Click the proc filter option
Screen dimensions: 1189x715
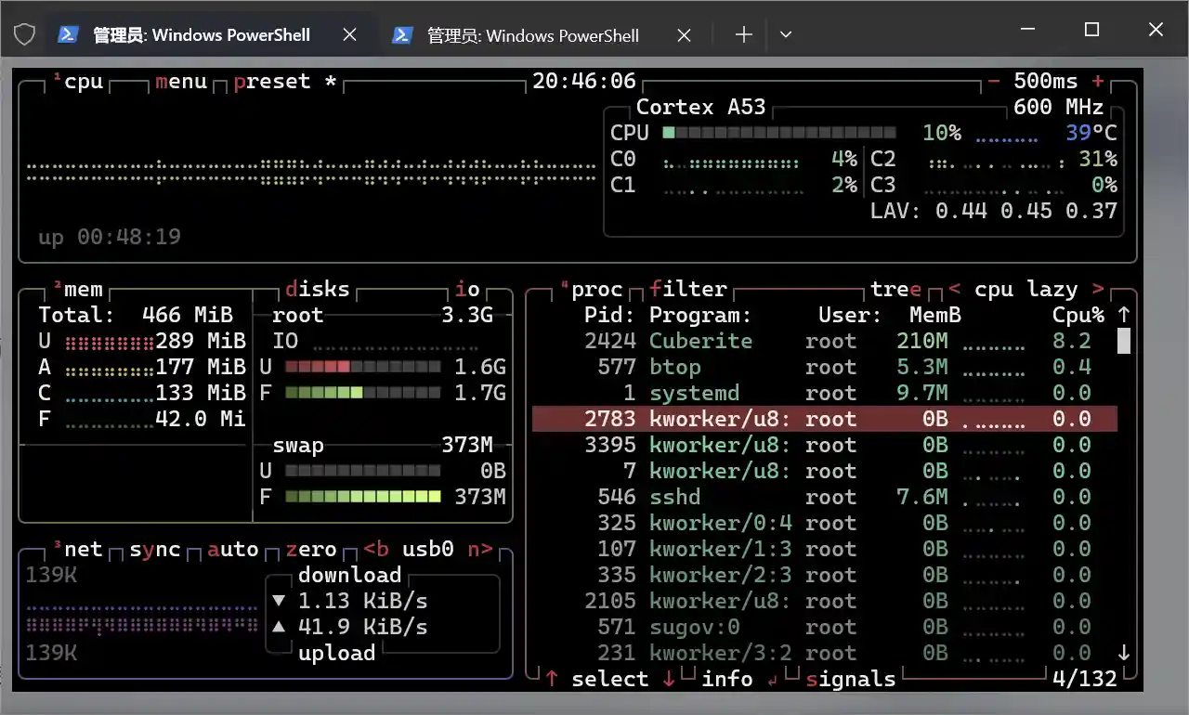[x=687, y=289]
